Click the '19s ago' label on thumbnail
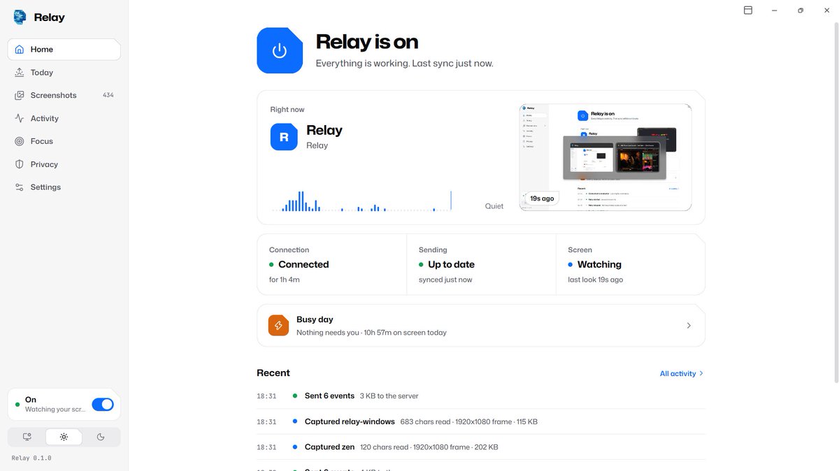Screen dimensions: 839x471 coord(542,198)
